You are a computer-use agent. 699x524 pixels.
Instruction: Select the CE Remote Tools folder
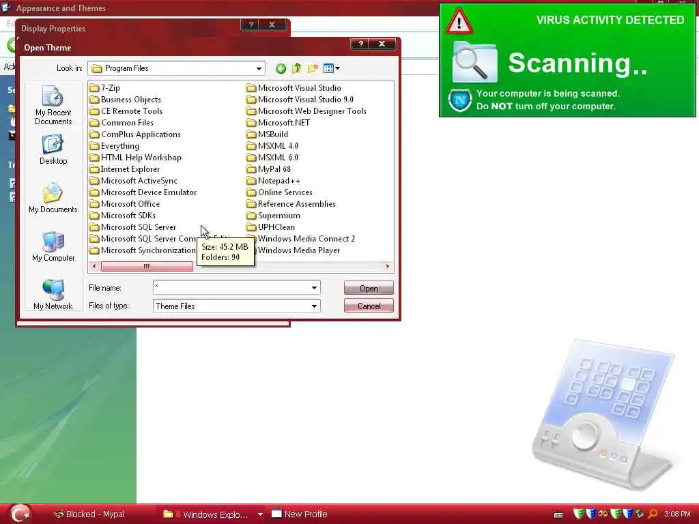tap(126, 111)
